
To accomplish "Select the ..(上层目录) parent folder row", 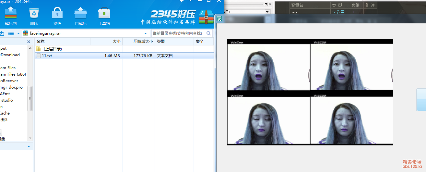I will (x=124, y=49).
